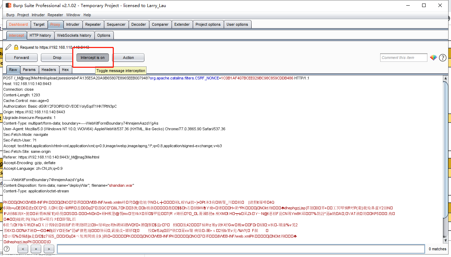
Task: Select the Proxy tab
Action: point(55,24)
